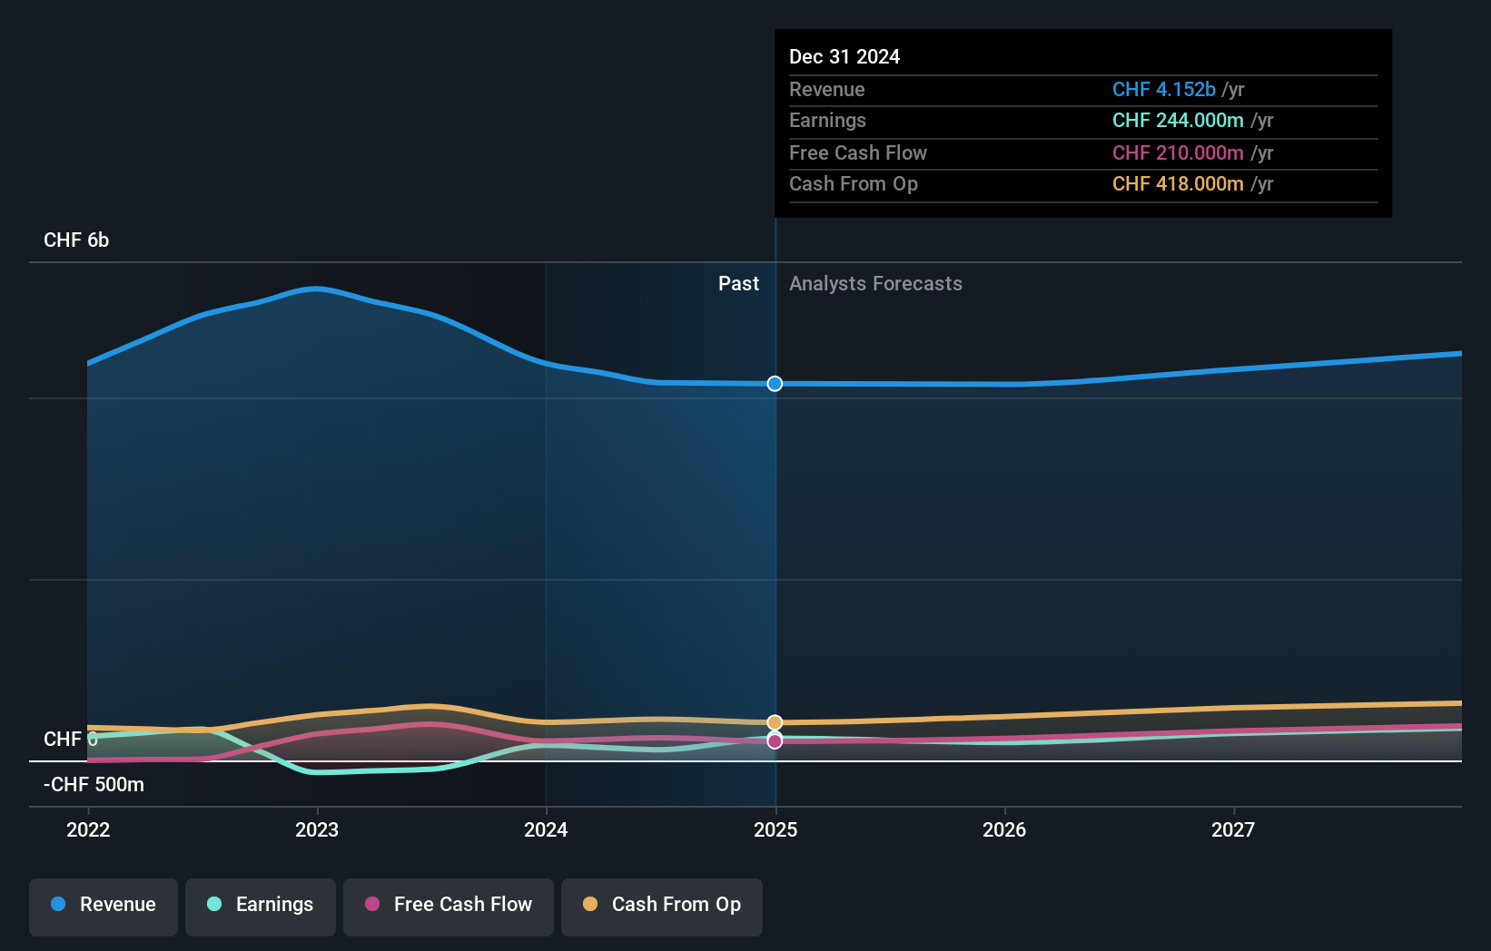Click the Cash From Op tooltip row label

tap(854, 183)
